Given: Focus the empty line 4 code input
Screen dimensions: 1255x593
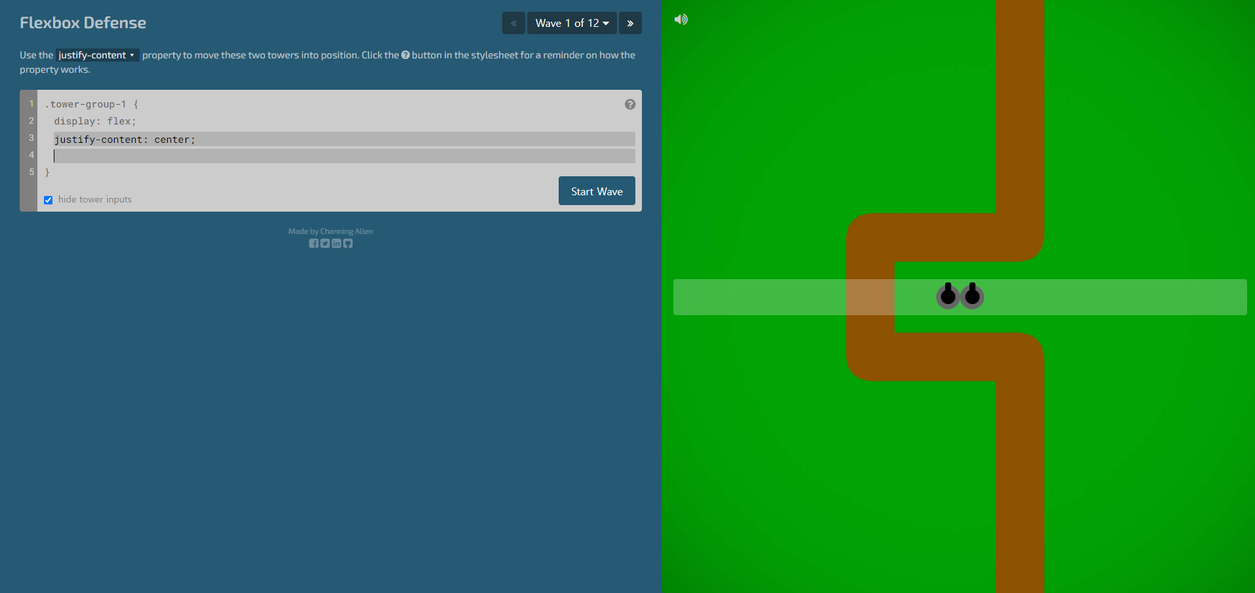Looking at the screenshot, I should click(344, 156).
